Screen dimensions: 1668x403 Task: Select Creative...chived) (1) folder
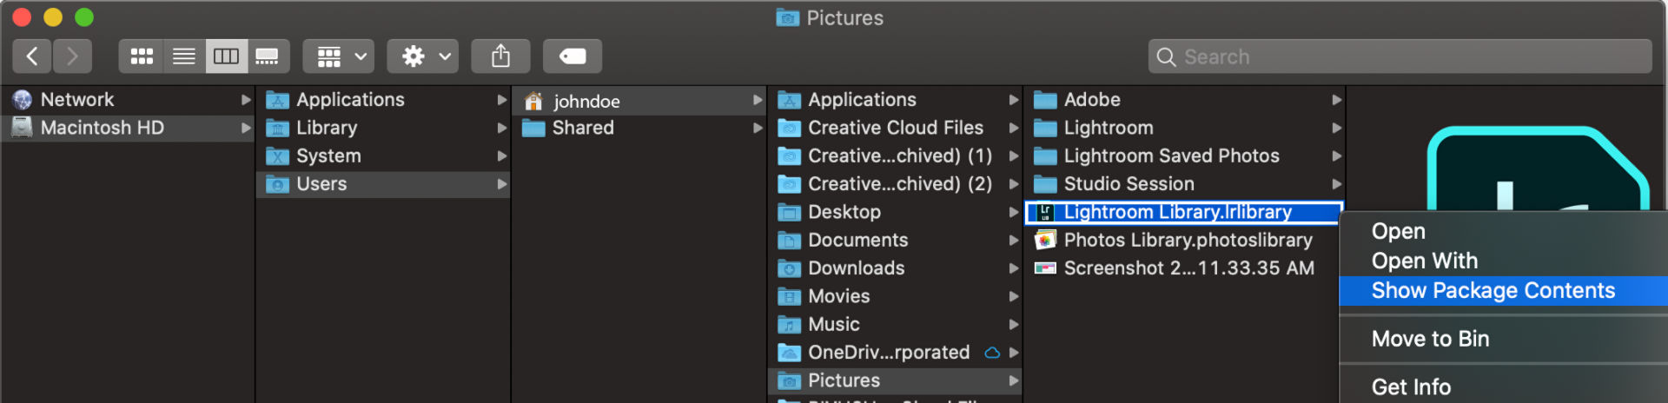point(896,156)
